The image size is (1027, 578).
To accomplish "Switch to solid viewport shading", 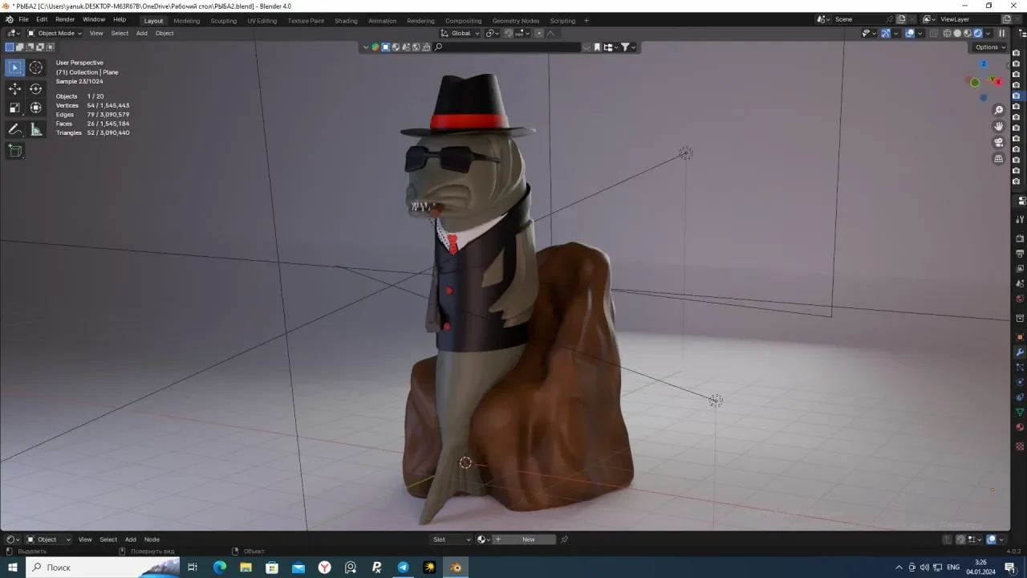I will tap(957, 33).
